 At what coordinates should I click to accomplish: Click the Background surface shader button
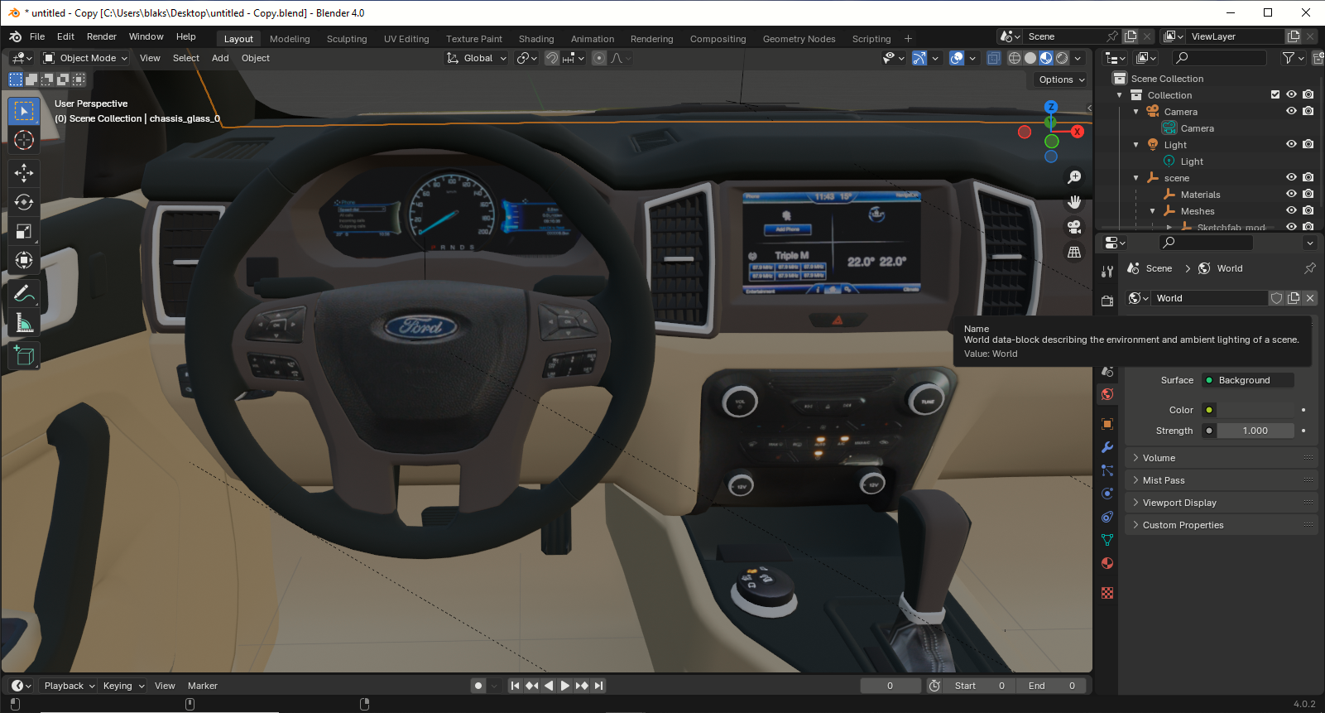1247,380
